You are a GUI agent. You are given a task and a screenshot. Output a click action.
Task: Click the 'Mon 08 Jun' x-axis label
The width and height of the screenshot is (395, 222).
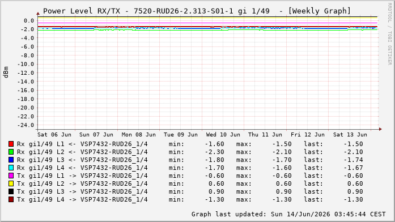point(138,135)
